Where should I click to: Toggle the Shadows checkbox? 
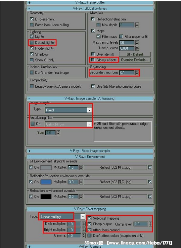tap(32, 54)
